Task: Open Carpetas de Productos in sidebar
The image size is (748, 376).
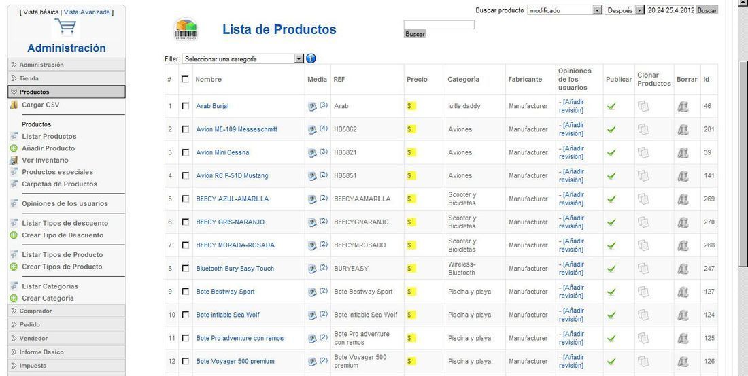Action: (x=59, y=184)
